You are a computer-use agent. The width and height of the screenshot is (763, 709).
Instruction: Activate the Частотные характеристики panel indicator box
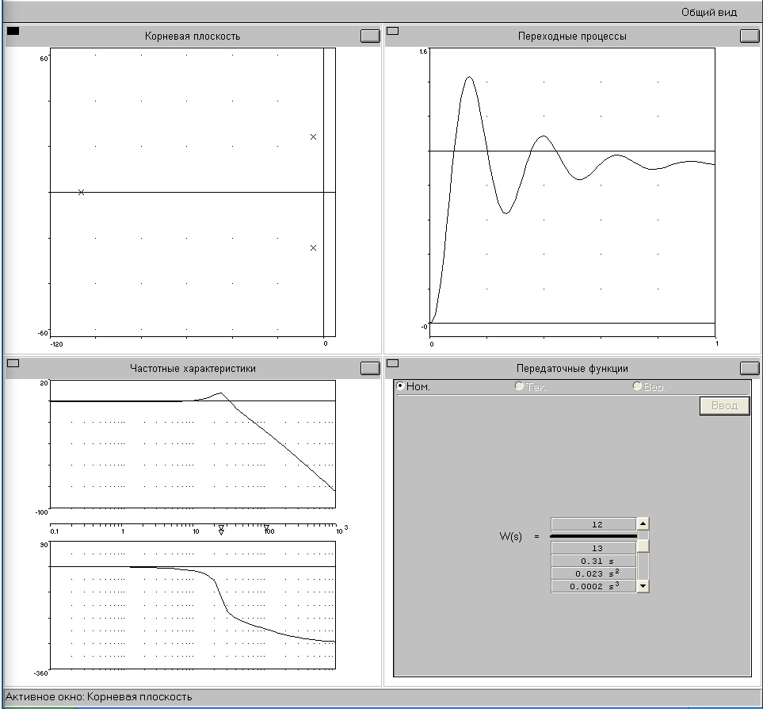click(13, 363)
